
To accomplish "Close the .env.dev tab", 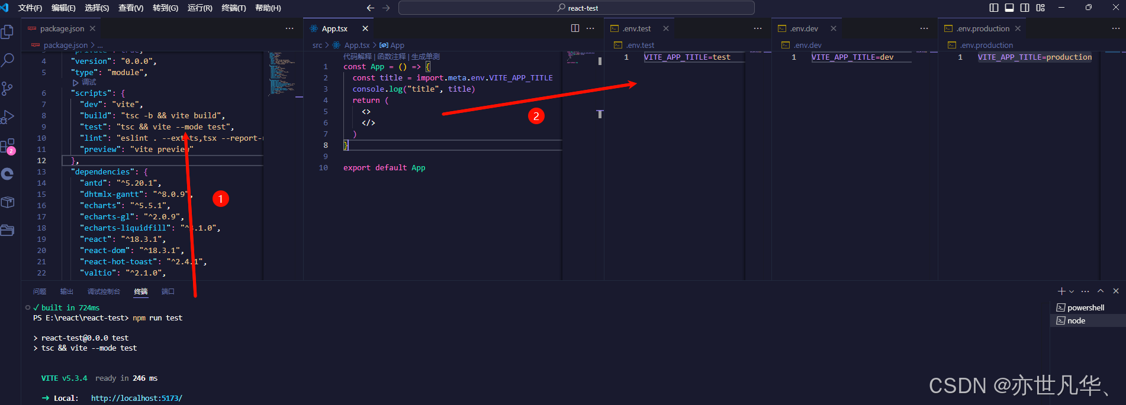I will click(834, 28).
